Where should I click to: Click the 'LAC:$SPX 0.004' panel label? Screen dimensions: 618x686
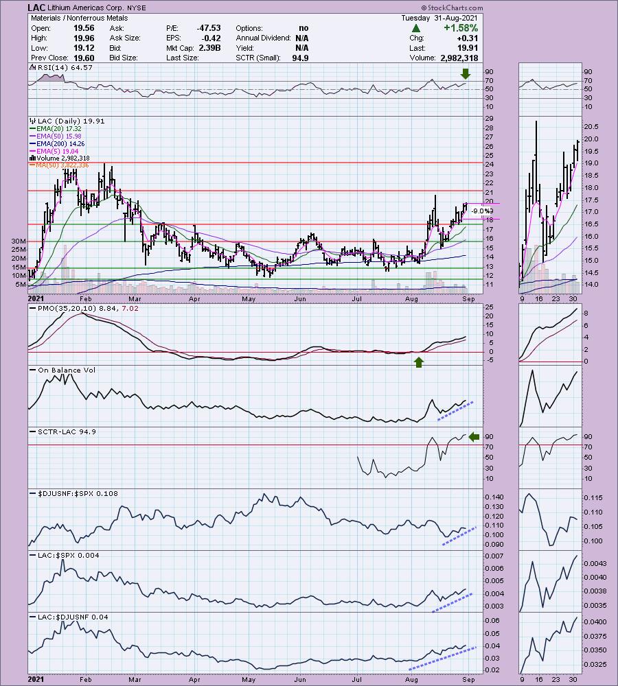coord(69,555)
